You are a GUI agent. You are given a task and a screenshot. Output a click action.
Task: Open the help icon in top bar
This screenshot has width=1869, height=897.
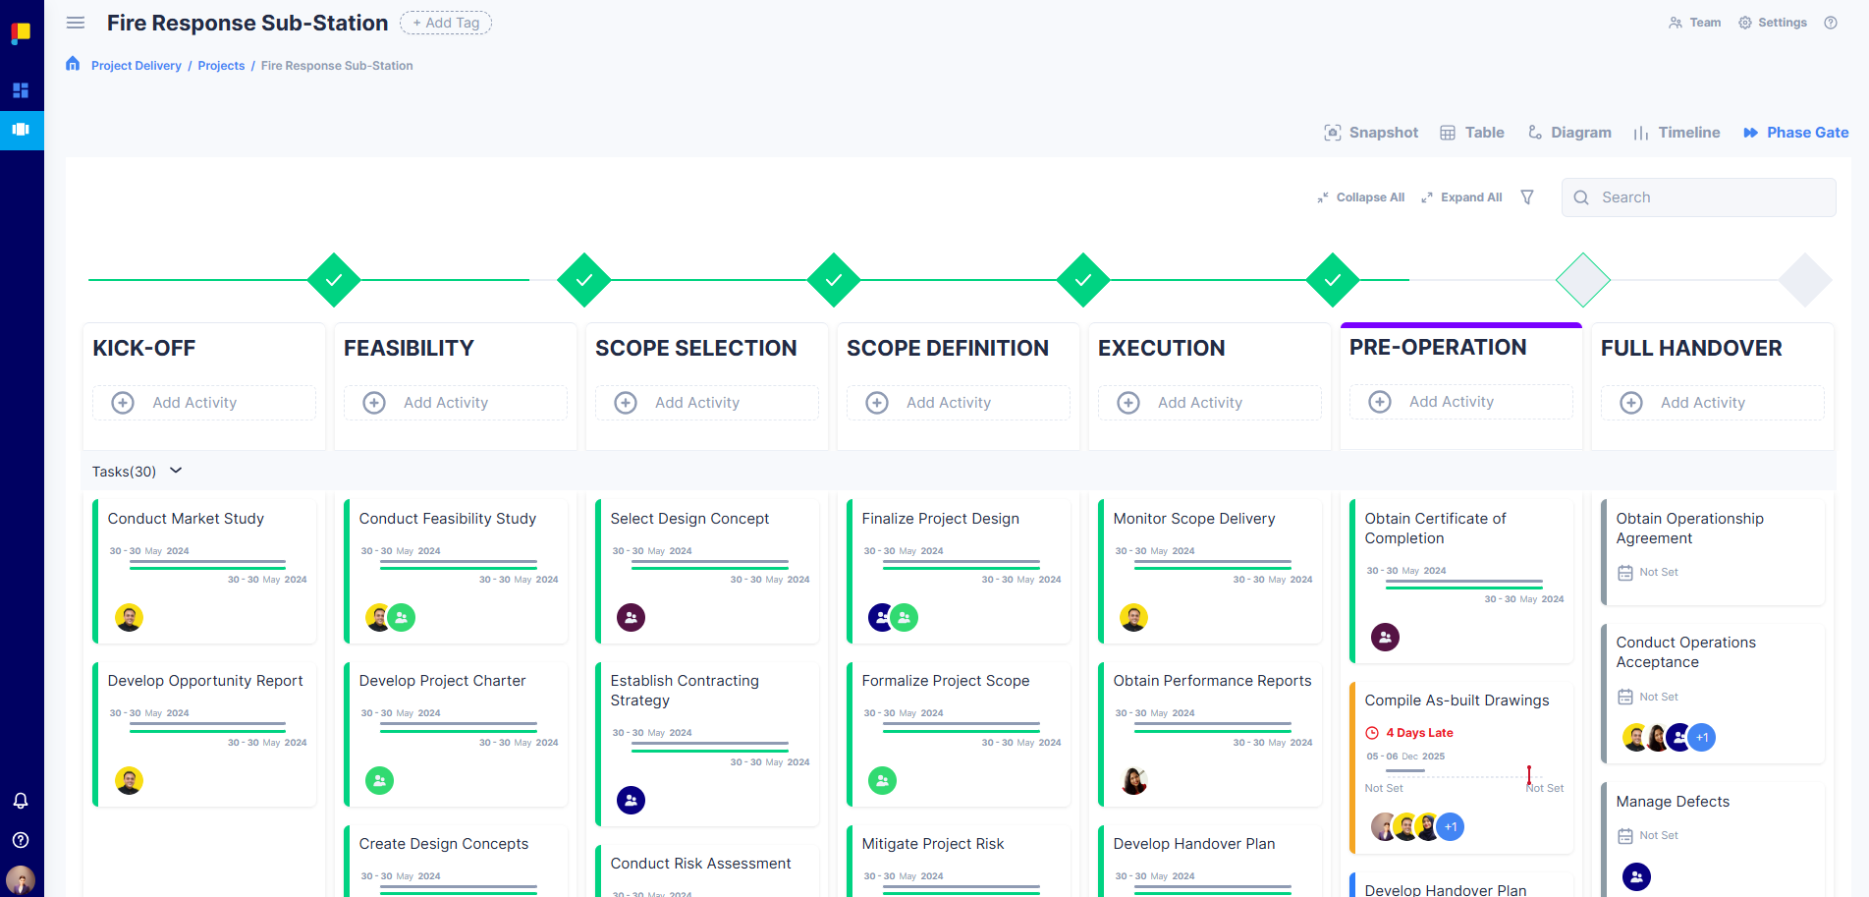click(1831, 23)
